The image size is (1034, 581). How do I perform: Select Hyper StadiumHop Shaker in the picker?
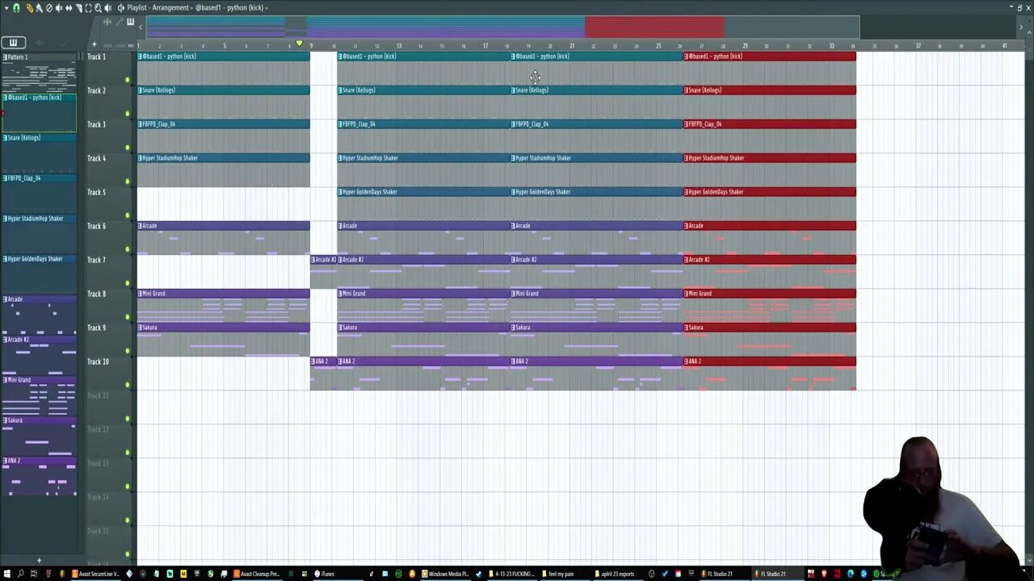click(39, 234)
